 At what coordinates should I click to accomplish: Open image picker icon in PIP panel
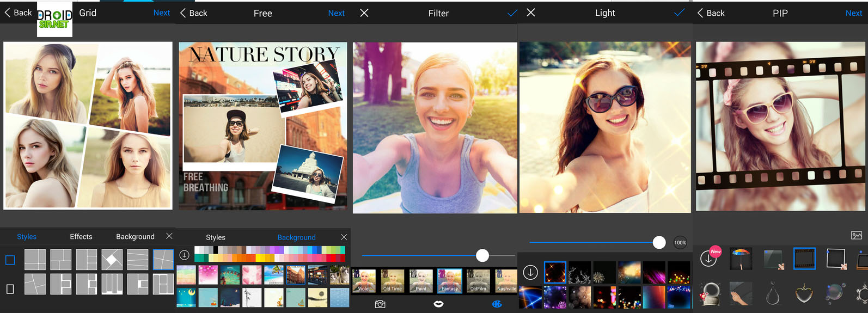tap(856, 235)
